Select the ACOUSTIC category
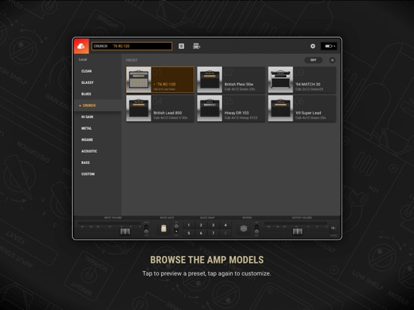 89,151
